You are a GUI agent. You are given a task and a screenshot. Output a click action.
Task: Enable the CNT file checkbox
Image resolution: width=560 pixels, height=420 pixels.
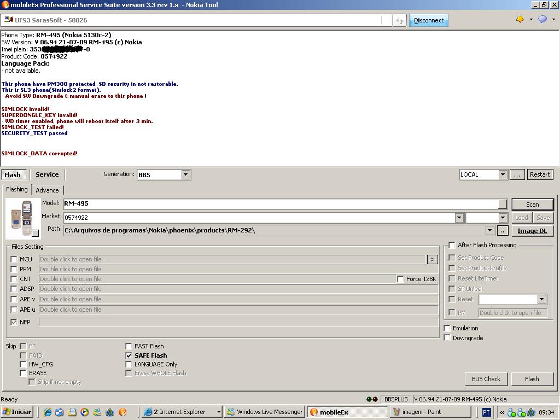14,279
